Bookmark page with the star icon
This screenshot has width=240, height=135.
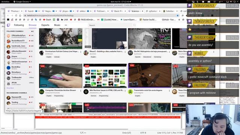click(x=177, y=15)
